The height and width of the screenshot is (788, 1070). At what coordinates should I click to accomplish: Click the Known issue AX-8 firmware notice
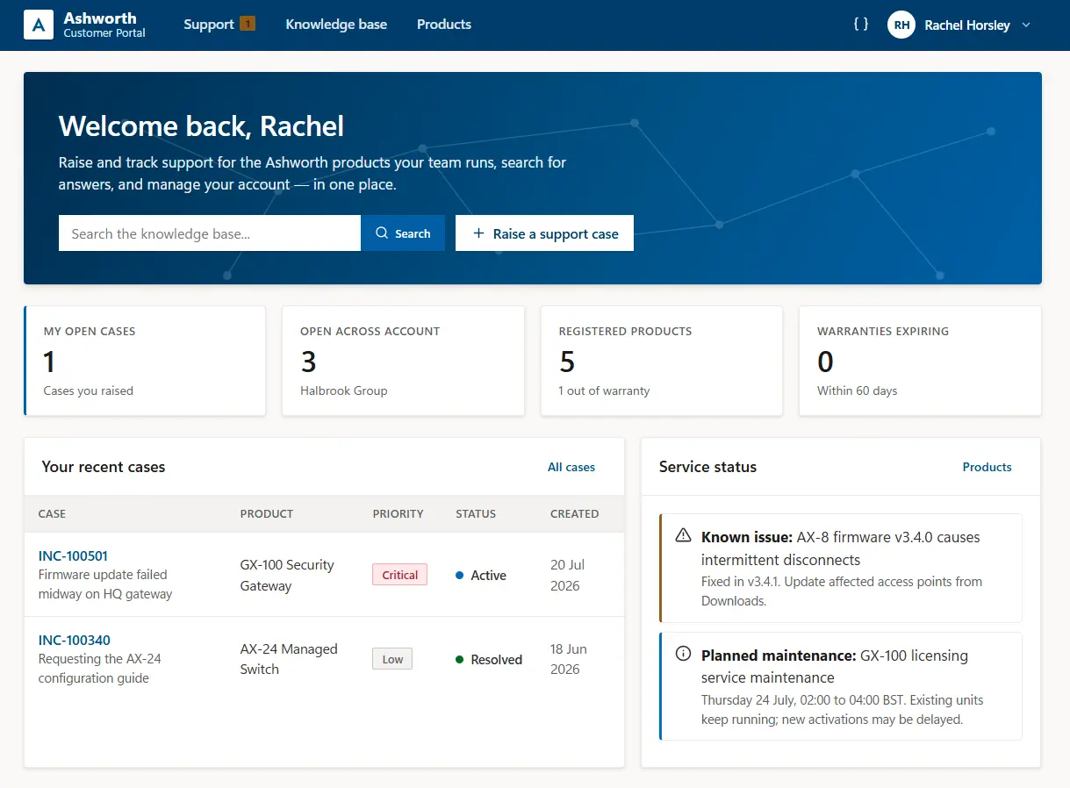(x=840, y=568)
